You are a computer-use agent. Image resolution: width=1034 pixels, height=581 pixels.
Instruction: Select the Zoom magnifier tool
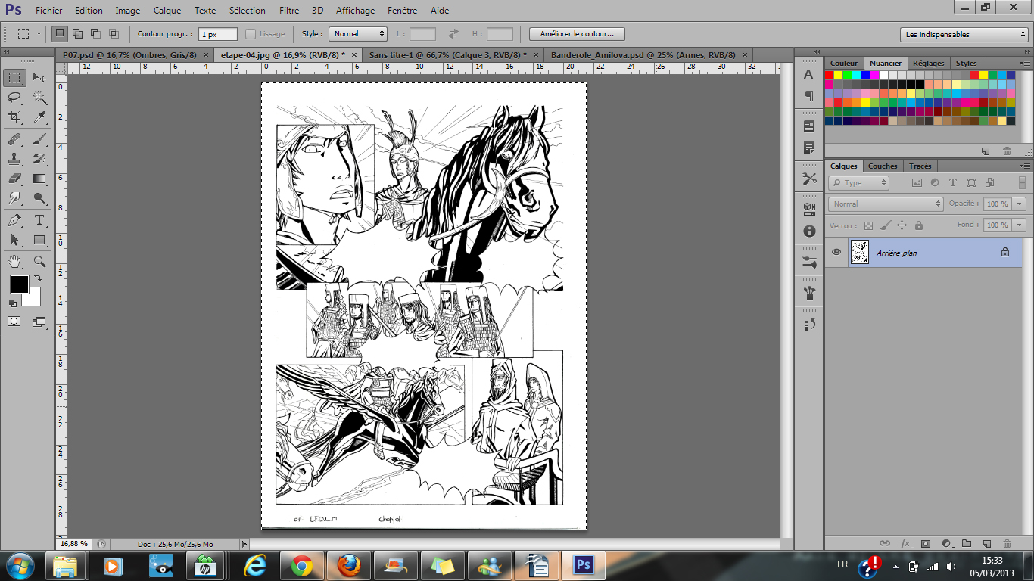(39, 261)
